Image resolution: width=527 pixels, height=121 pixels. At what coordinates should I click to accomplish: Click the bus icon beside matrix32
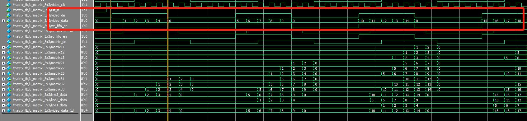(9, 84)
